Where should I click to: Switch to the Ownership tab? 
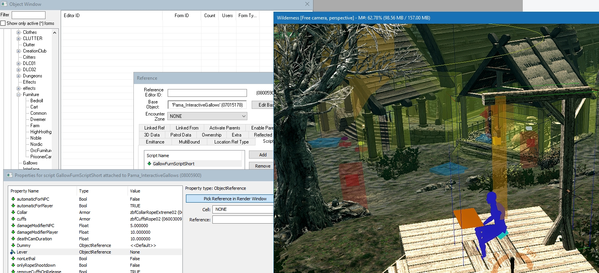pos(212,135)
